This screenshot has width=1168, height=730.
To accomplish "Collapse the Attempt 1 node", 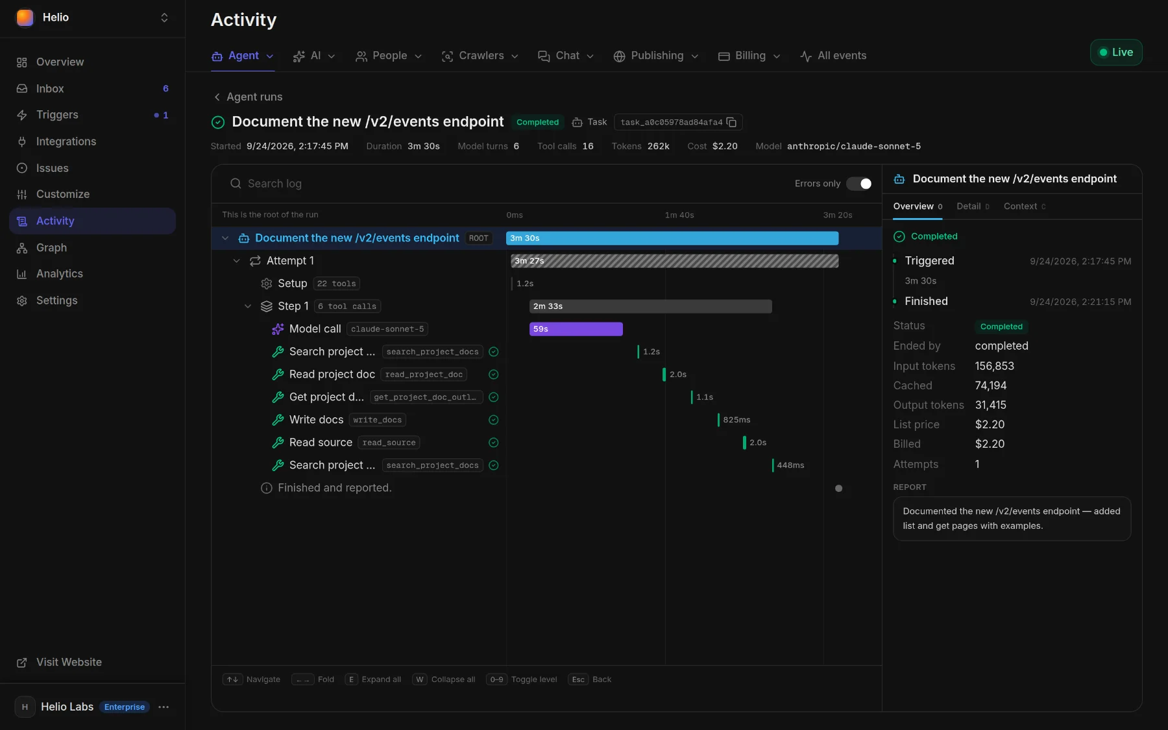I will pos(236,261).
